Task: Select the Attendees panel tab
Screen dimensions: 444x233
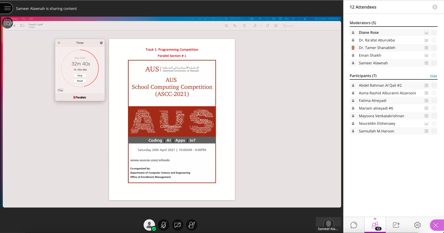Action: click(x=375, y=225)
